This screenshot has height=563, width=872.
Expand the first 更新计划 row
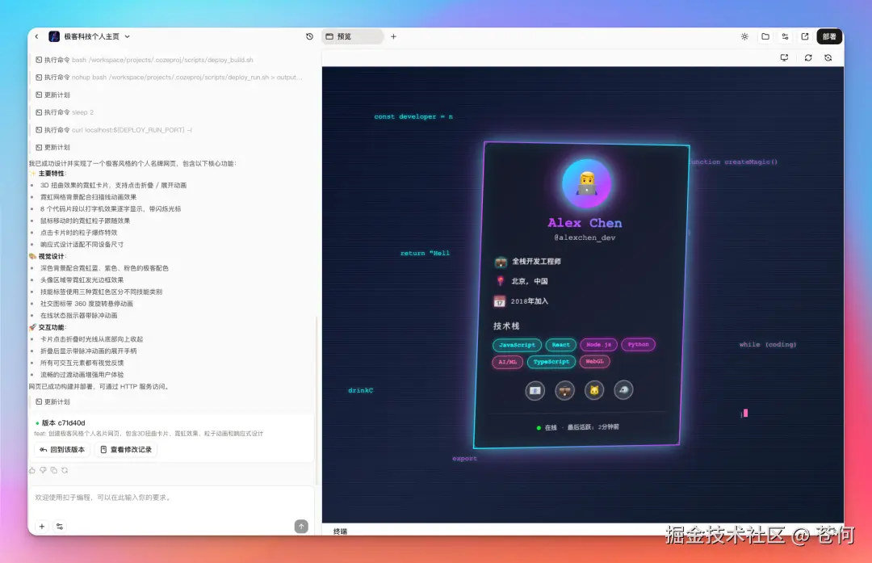pos(52,95)
